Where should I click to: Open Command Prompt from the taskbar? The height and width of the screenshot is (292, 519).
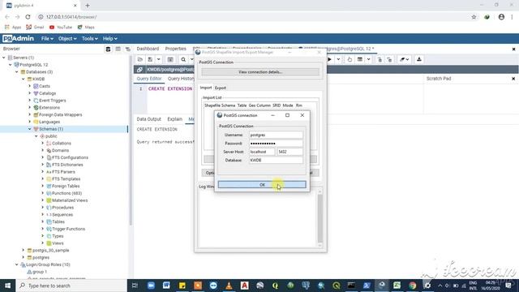(351, 286)
